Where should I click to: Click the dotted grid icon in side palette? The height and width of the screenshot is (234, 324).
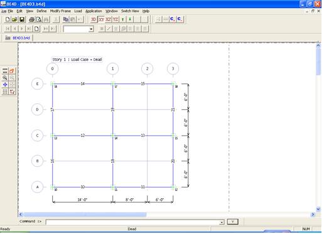pyautogui.click(x=5, y=92)
